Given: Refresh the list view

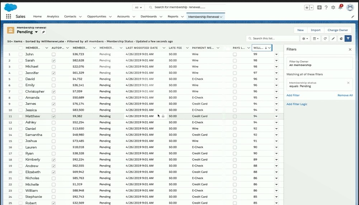Looking at the screenshot, I should [325, 39].
